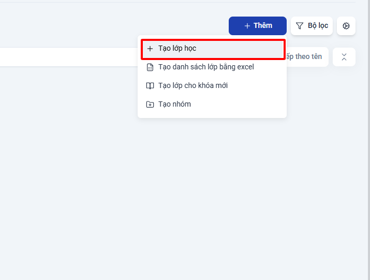Viewport: 370px width, 280px height.
Task: Click the folder-plus icon beside Tạo nhóm
Action: [150, 104]
